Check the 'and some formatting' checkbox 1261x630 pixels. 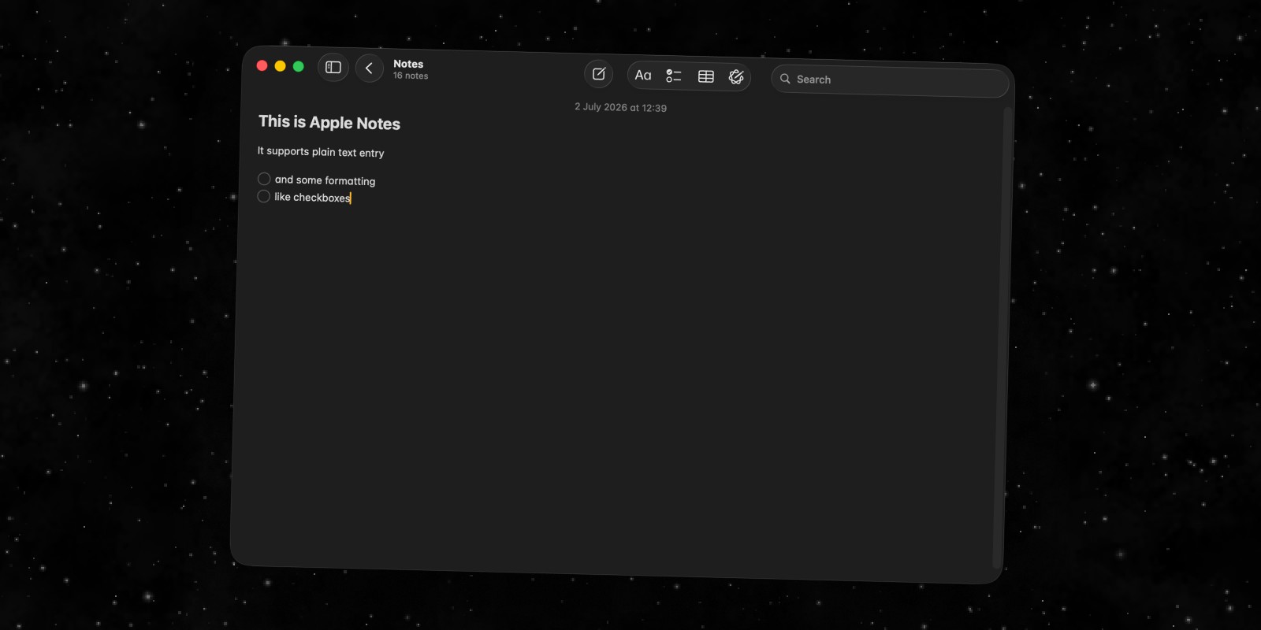tap(264, 179)
